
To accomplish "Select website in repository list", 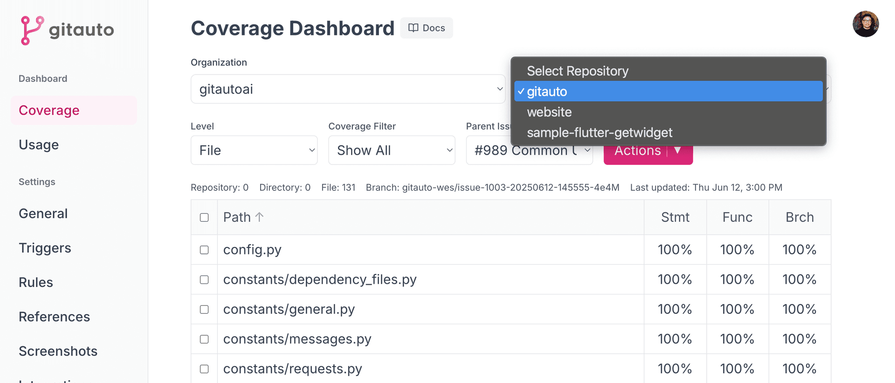I will click(668, 112).
